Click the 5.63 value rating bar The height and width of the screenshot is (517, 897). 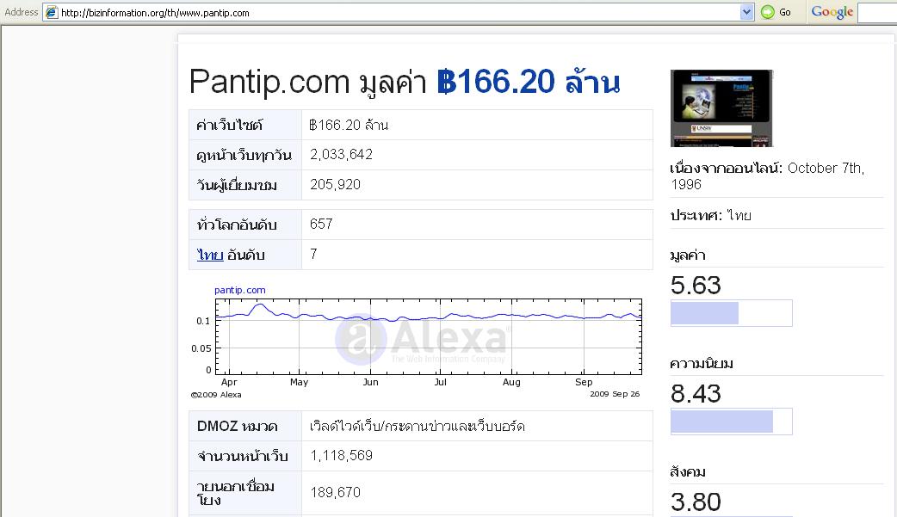pos(731,313)
